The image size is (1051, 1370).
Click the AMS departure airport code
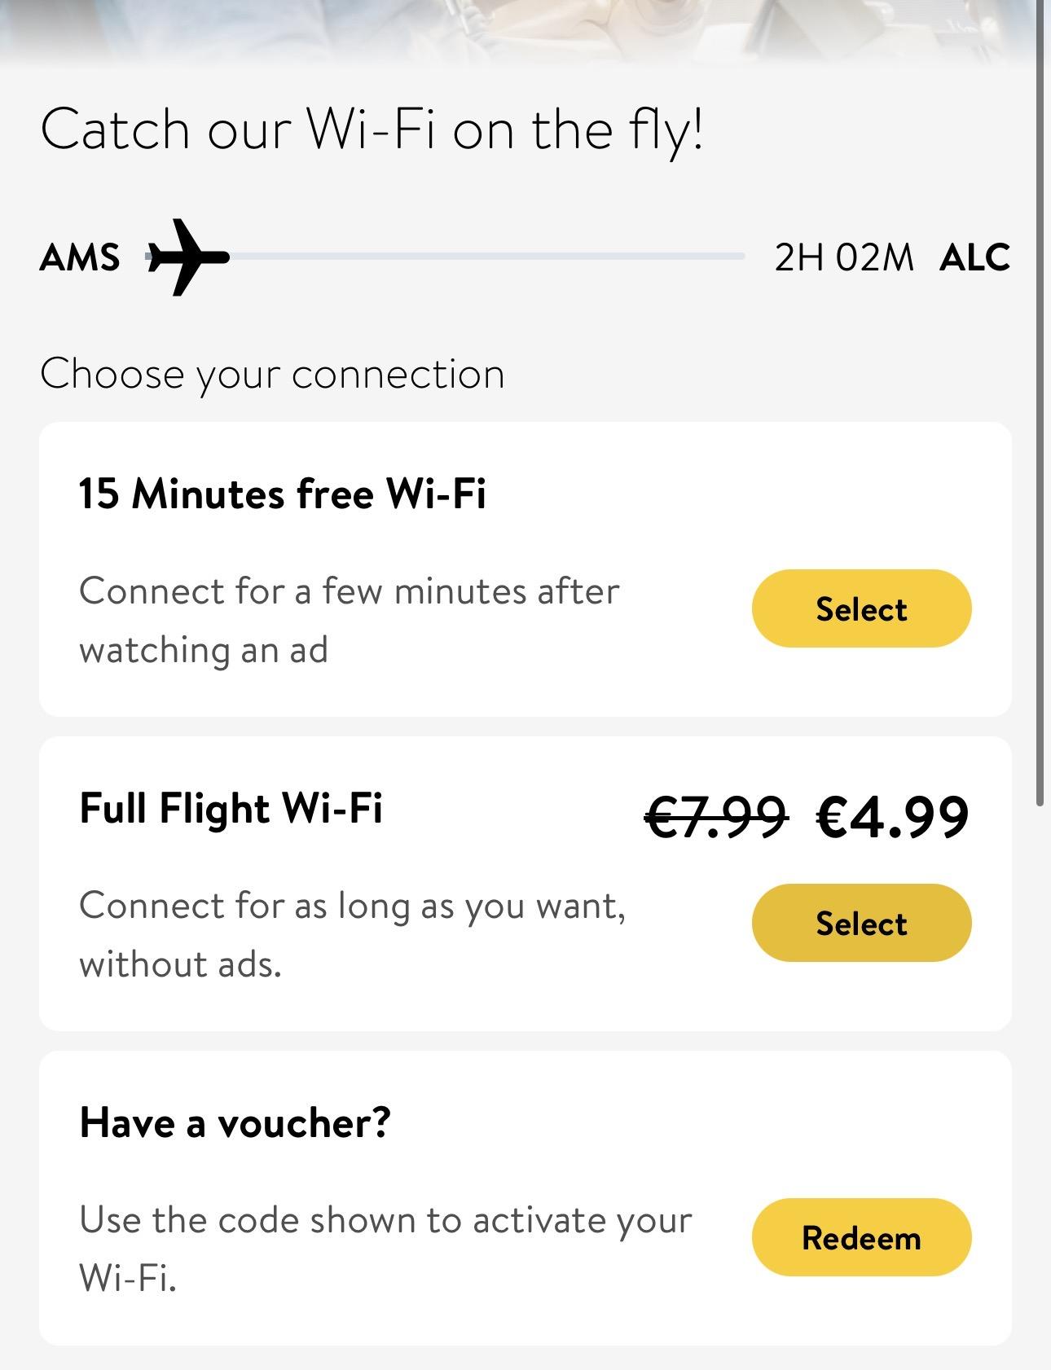pos(80,257)
